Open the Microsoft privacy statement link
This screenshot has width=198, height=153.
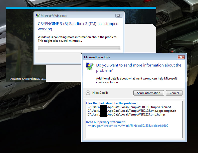[x=128, y=126]
